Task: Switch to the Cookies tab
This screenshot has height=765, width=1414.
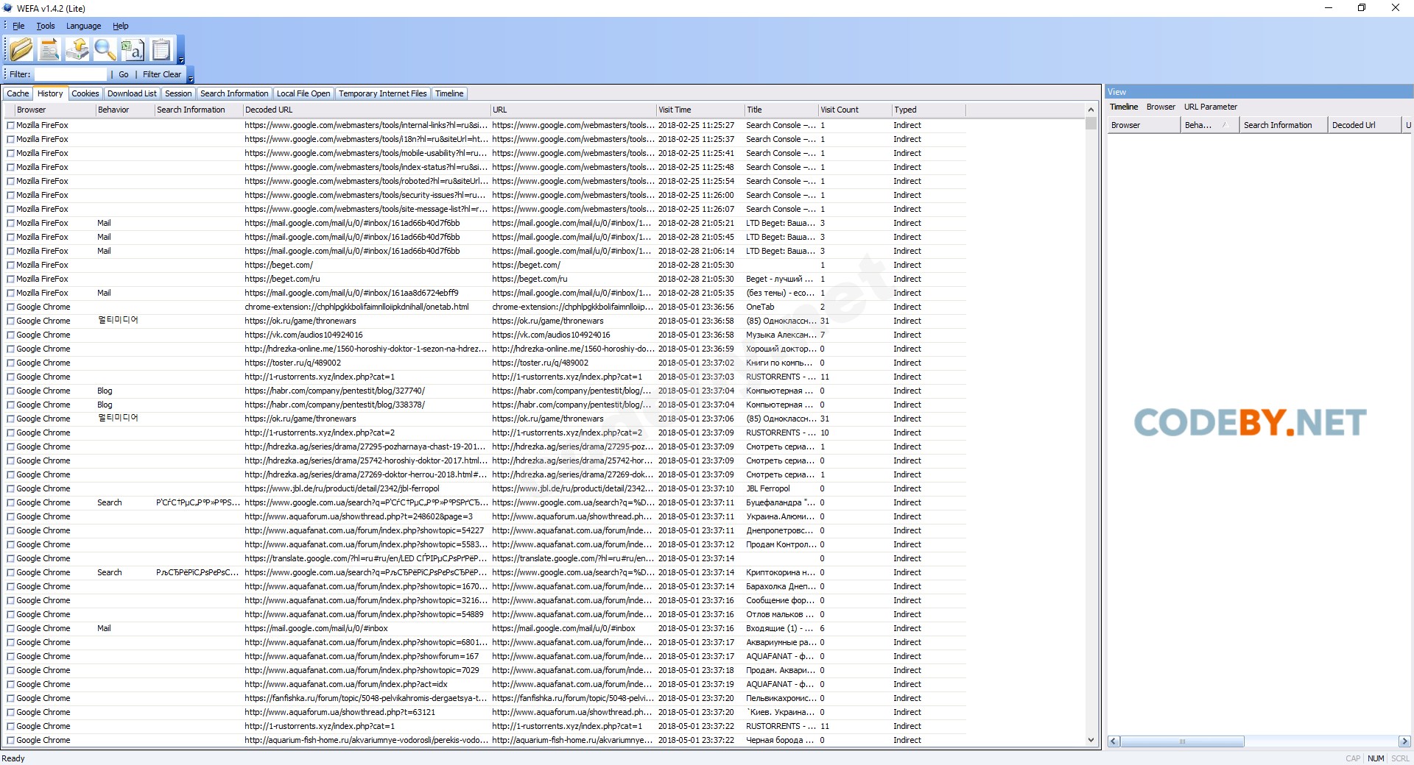Action: tap(85, 93)
